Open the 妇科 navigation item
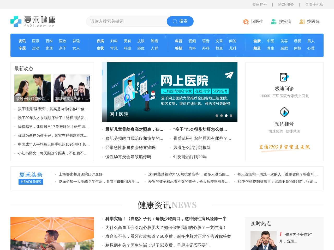 pyautogui.click(x=114, y=41)
